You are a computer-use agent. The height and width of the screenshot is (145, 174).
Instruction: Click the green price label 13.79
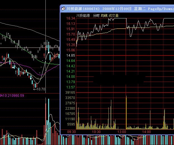point(71,82)
